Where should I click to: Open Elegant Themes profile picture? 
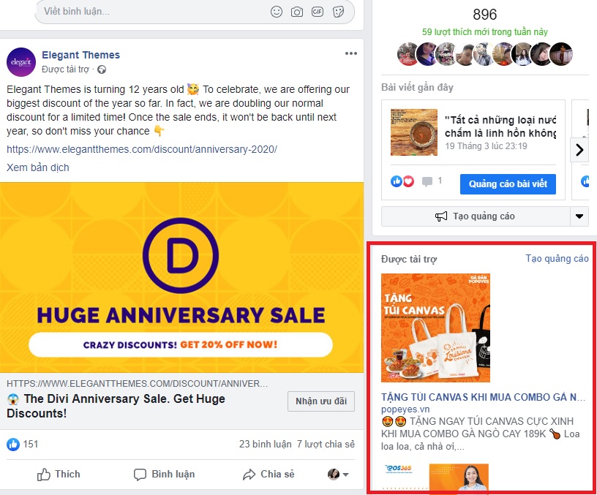[21, 62]
